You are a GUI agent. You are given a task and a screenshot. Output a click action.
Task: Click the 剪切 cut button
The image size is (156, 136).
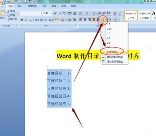coord(11,11)
